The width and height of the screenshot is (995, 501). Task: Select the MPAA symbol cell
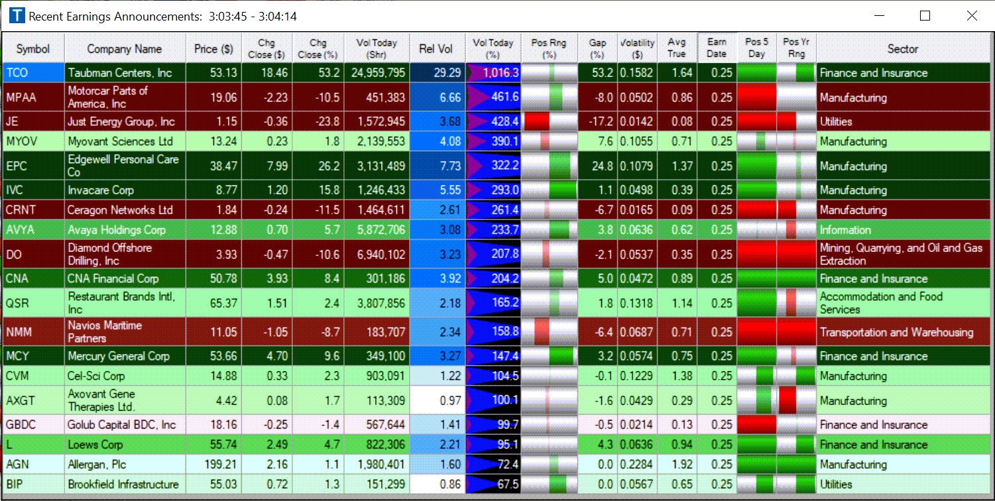pyautogui.click(x=33, y=97)
